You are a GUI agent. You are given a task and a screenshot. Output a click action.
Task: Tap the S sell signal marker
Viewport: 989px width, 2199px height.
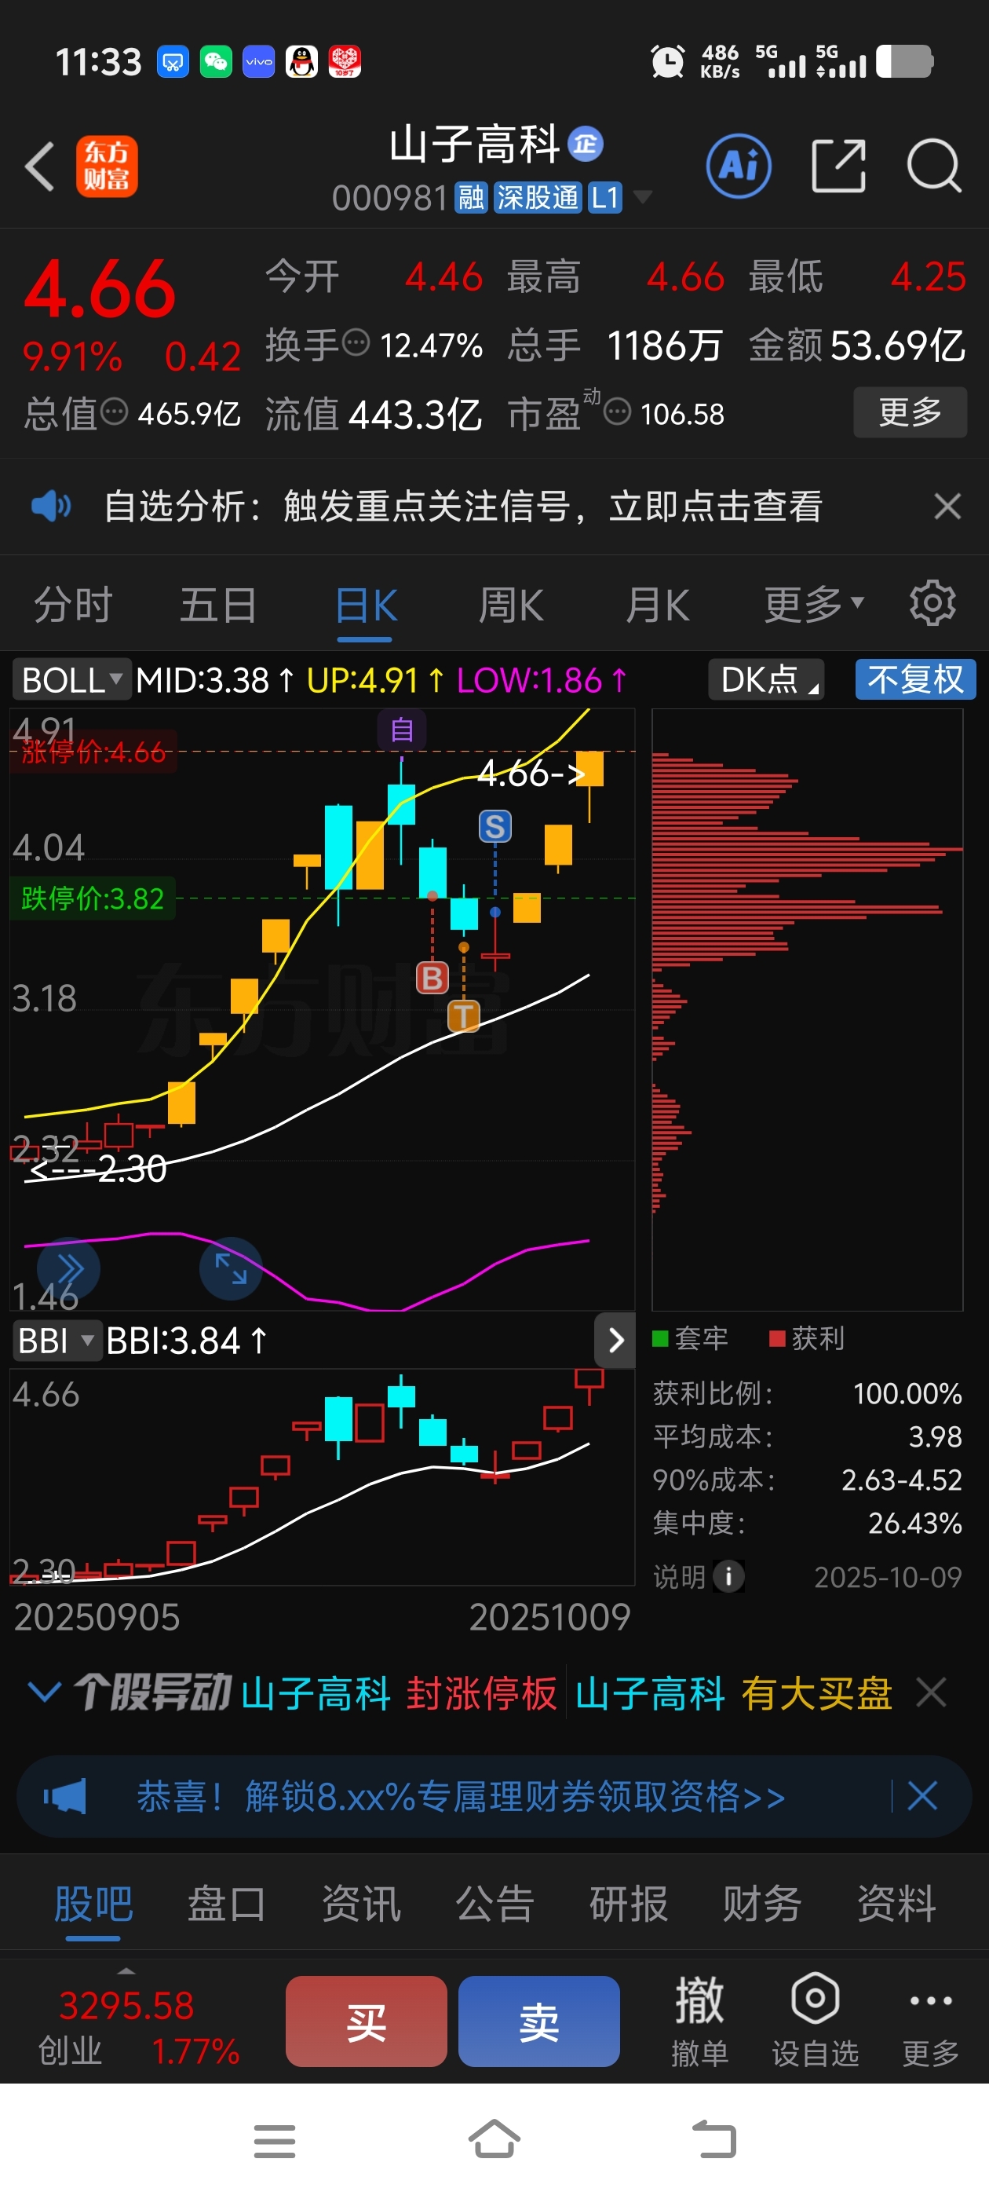tap(495, 826)
